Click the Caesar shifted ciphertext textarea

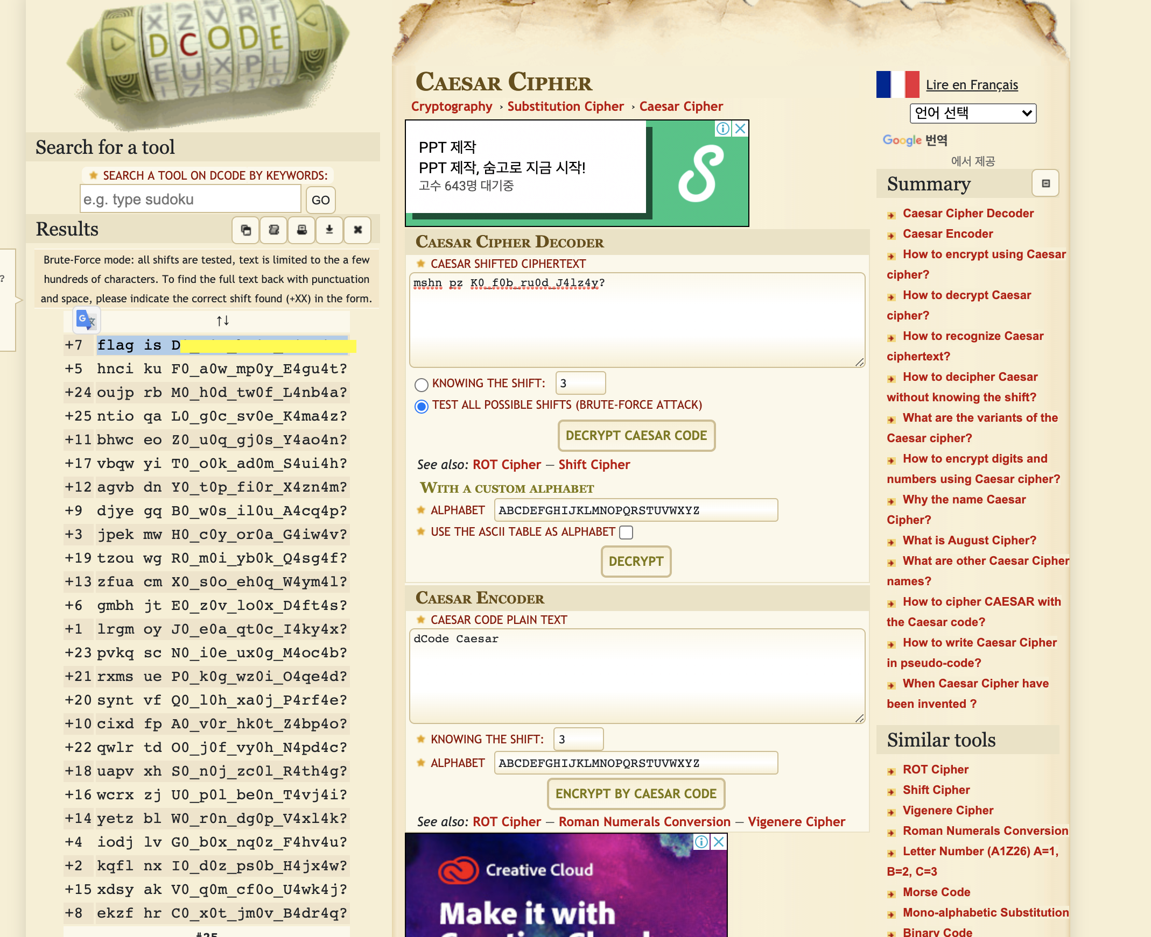click(x=636, y=320)
